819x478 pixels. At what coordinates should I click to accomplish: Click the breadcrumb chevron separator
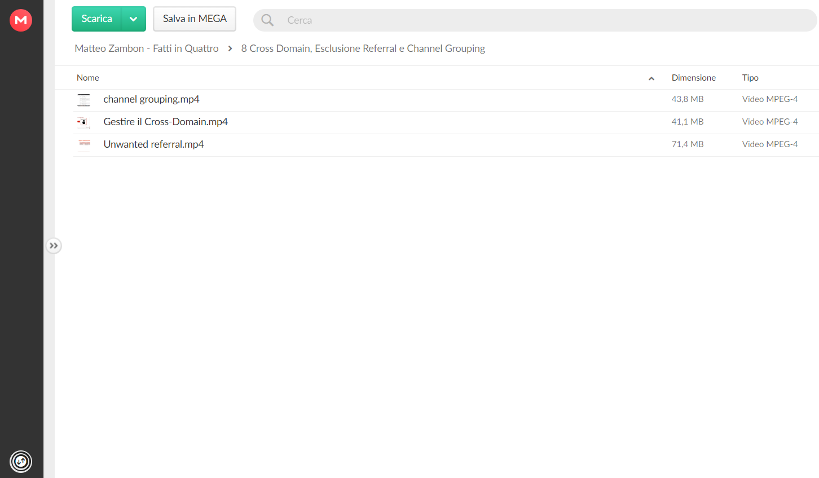(x=230, y=48)
